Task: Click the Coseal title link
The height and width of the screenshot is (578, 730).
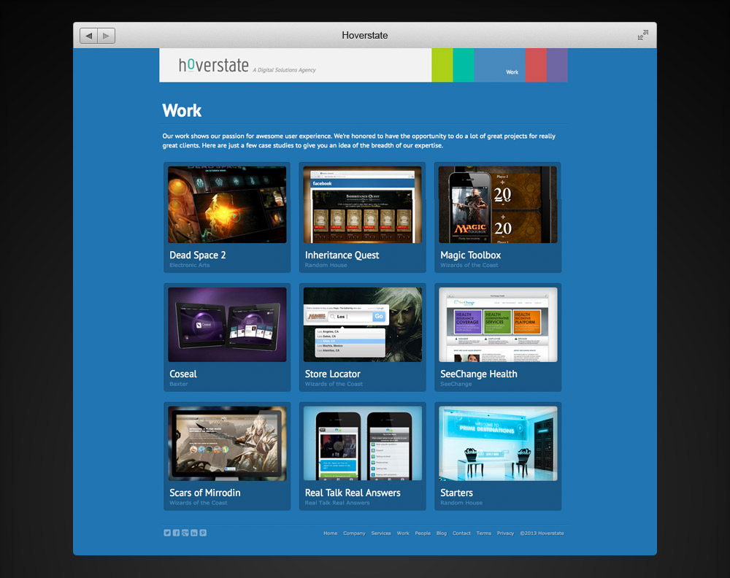Action: click(183, 374)
